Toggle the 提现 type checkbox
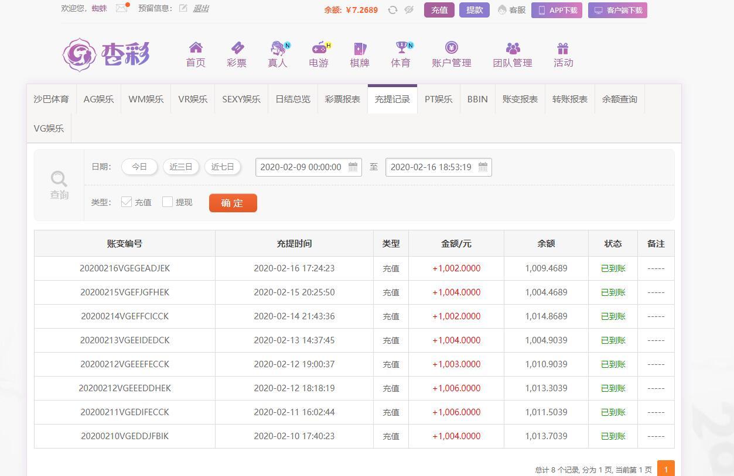This screenshot has width=734, height=476. [168, 202]
